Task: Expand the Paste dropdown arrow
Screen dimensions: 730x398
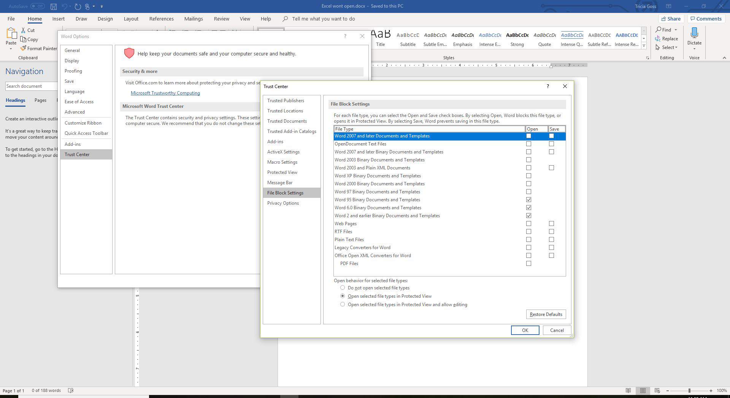Action: click(x=11, y=49)
